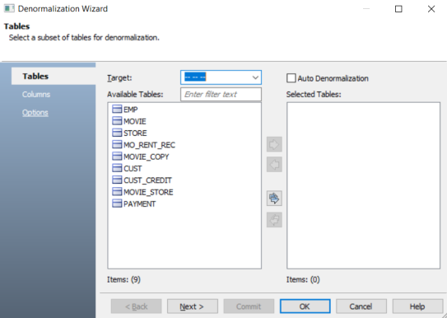Click the disabled Commit button
447x318 pixels.
click(x=249, y=306)
